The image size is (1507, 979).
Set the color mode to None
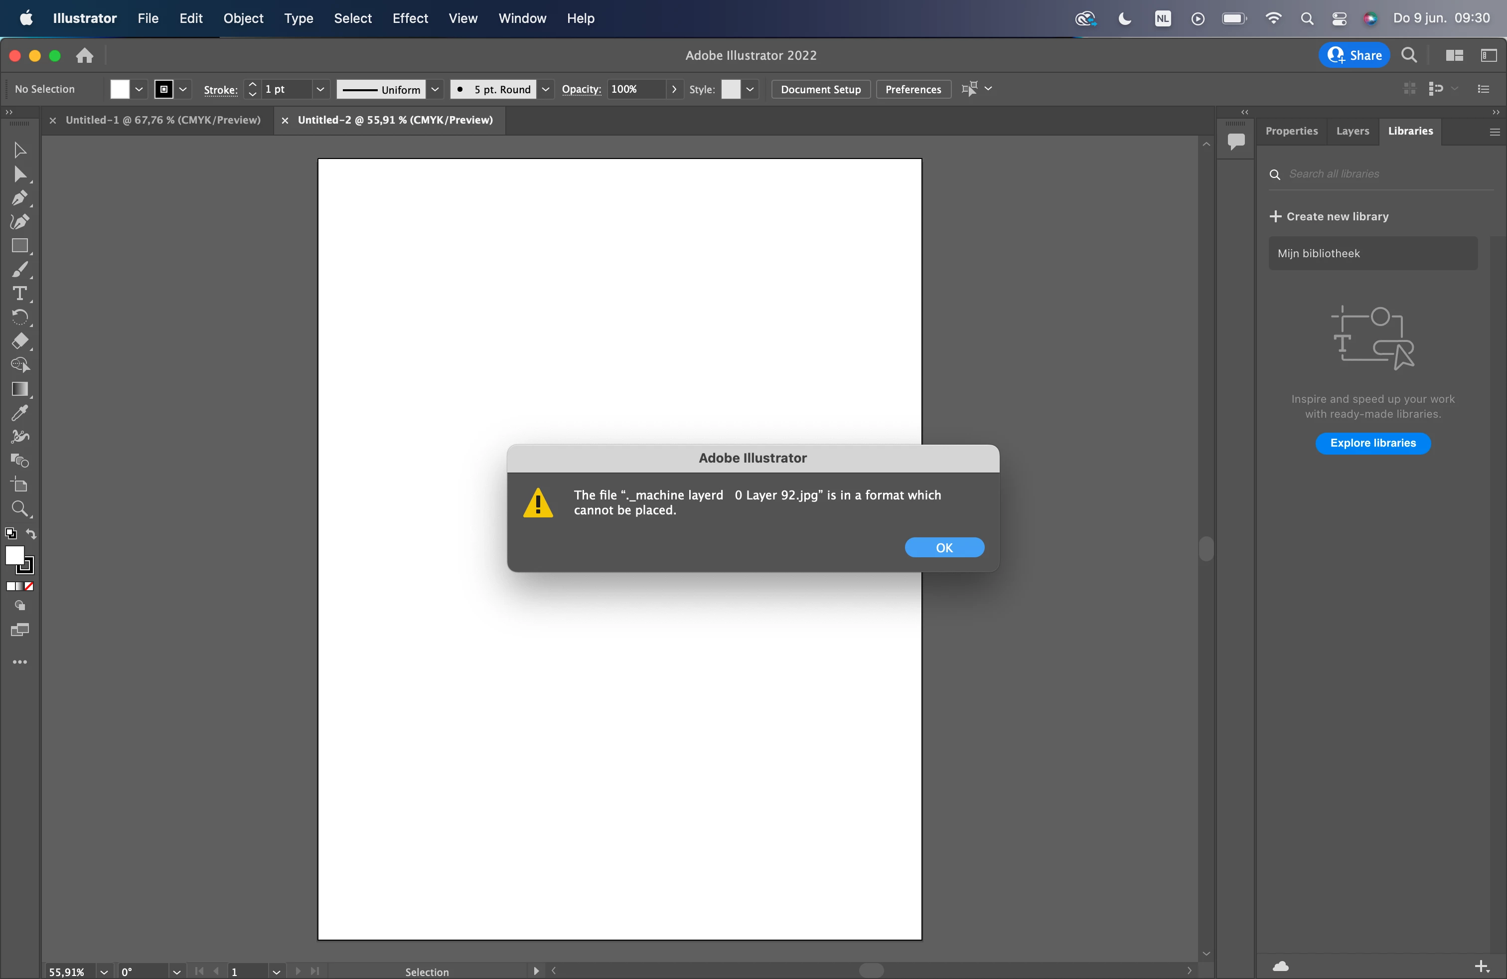pyautogui.click(x=29, y=586)
